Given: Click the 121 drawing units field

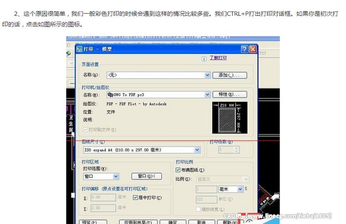Looking at the screenshot, I should [207, 199].
